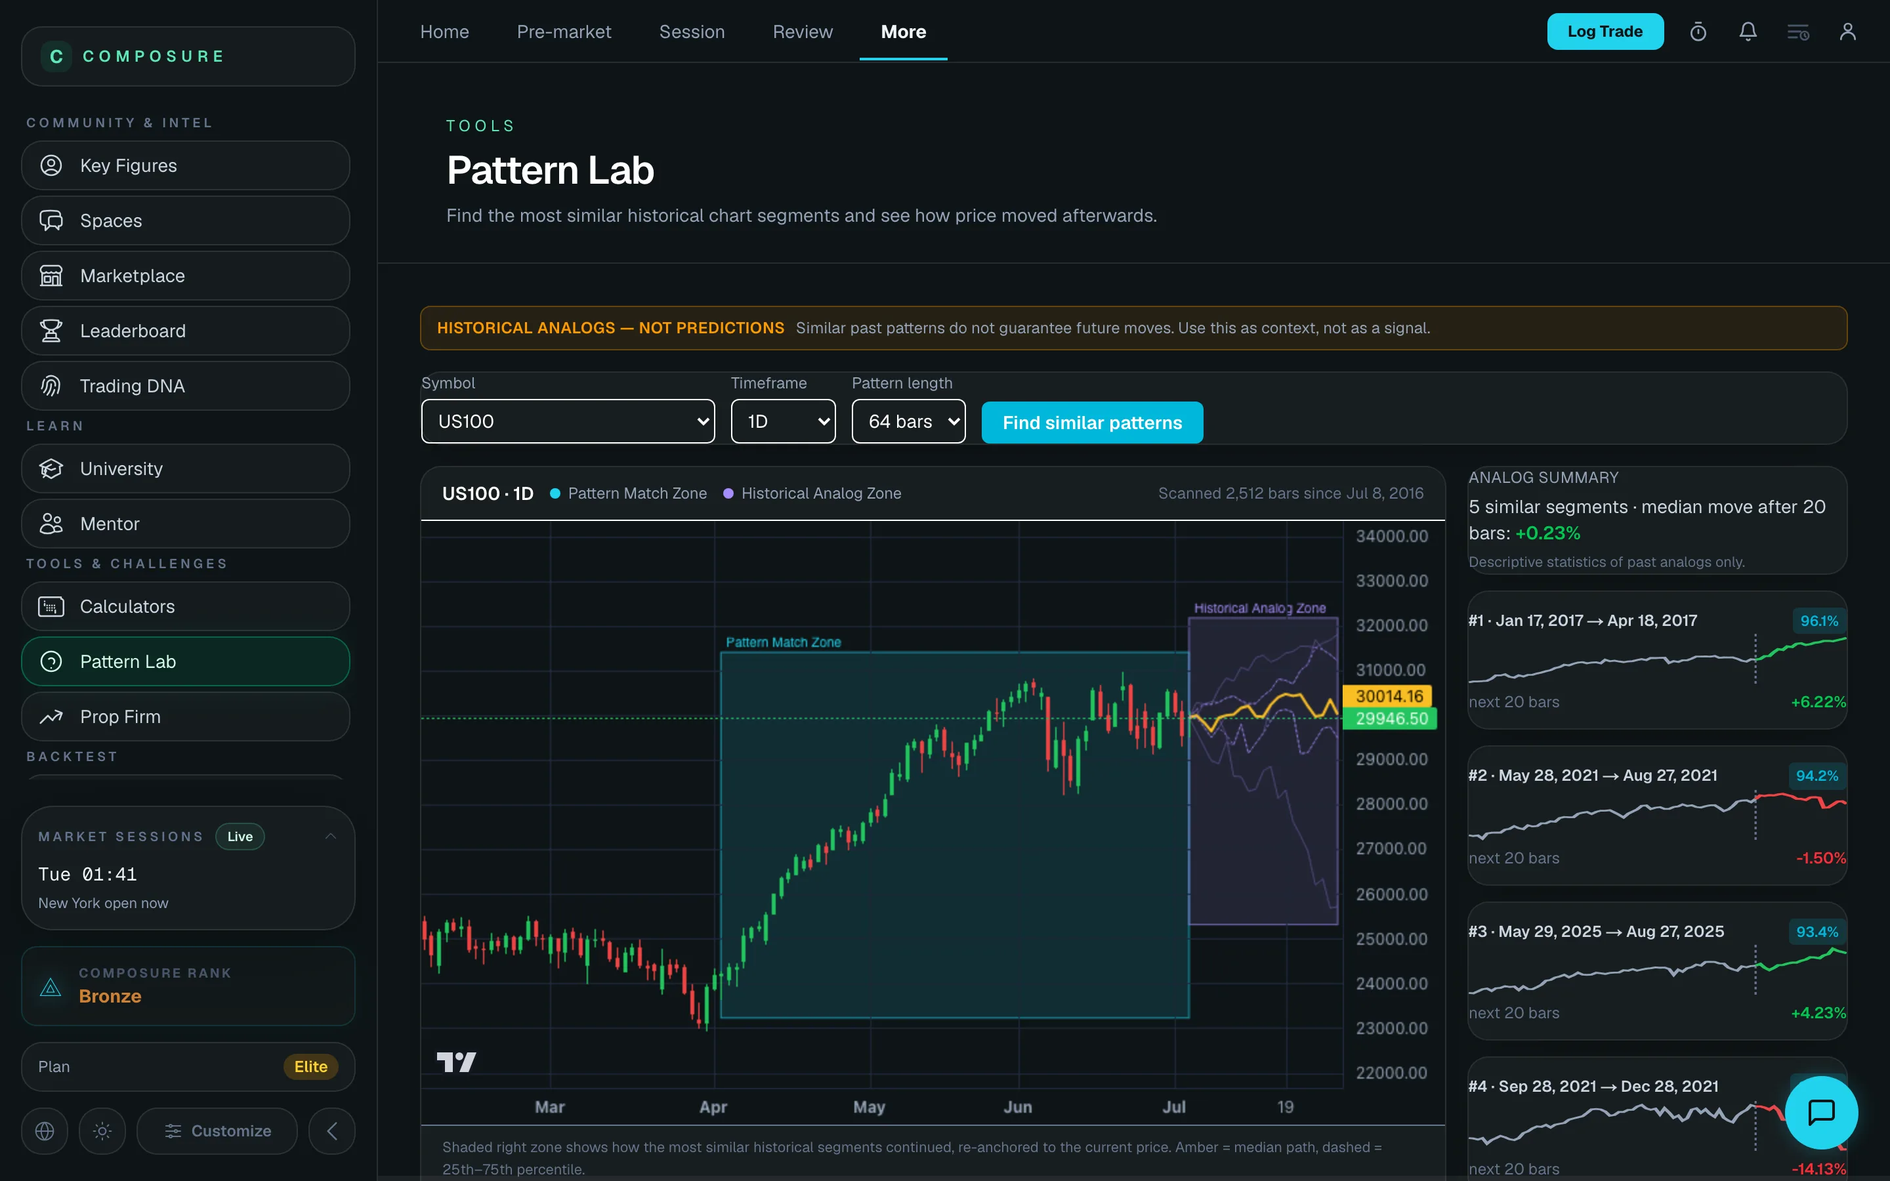Screen dimensions: 1890x1181
Task: Open Spaces chat section
Action: (x=185, y=220)
